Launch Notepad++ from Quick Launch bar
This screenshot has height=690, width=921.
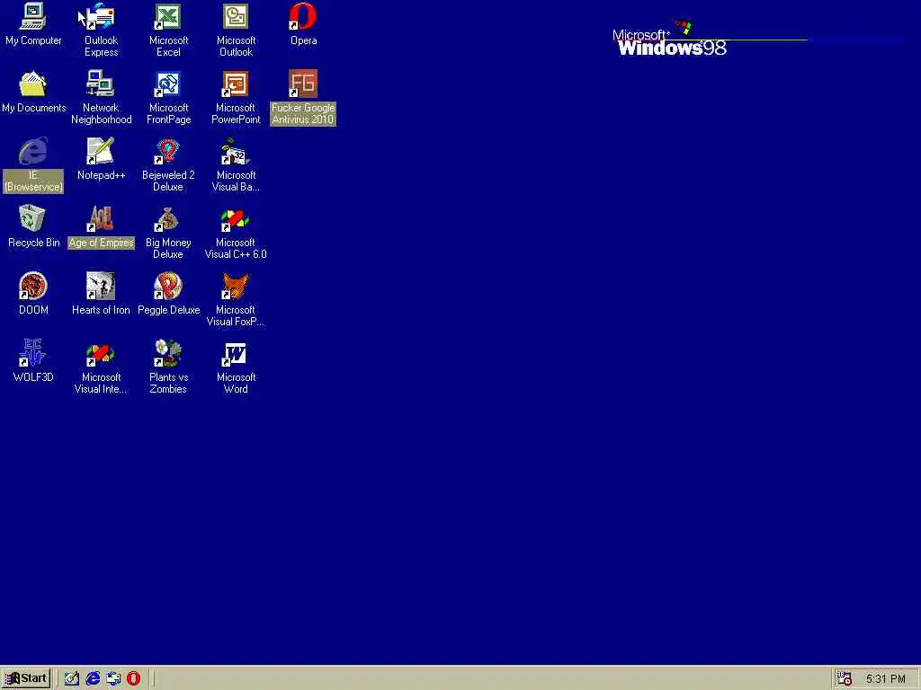[72, 679]
